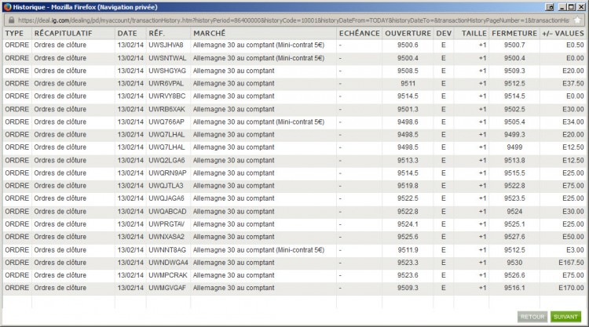Click the DEV column header
Viewport: 589px width, 327px height.
[x=444, y=34]
